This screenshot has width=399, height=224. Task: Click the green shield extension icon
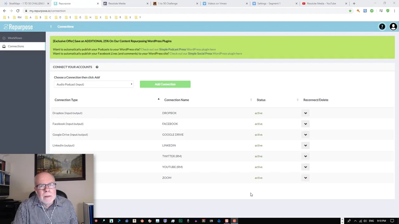387,11
